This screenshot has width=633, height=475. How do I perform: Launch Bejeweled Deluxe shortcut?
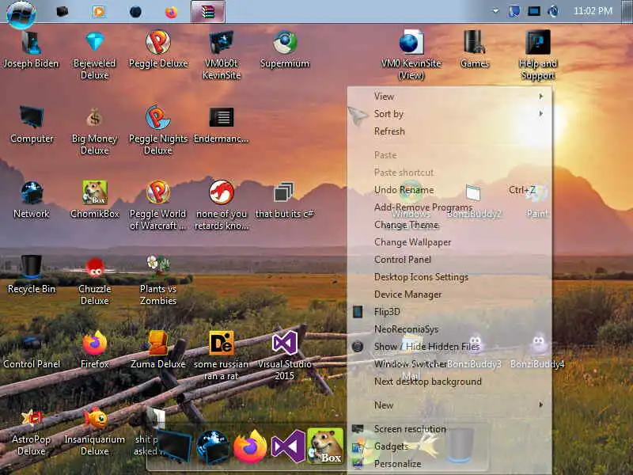[x=94, y=55]
